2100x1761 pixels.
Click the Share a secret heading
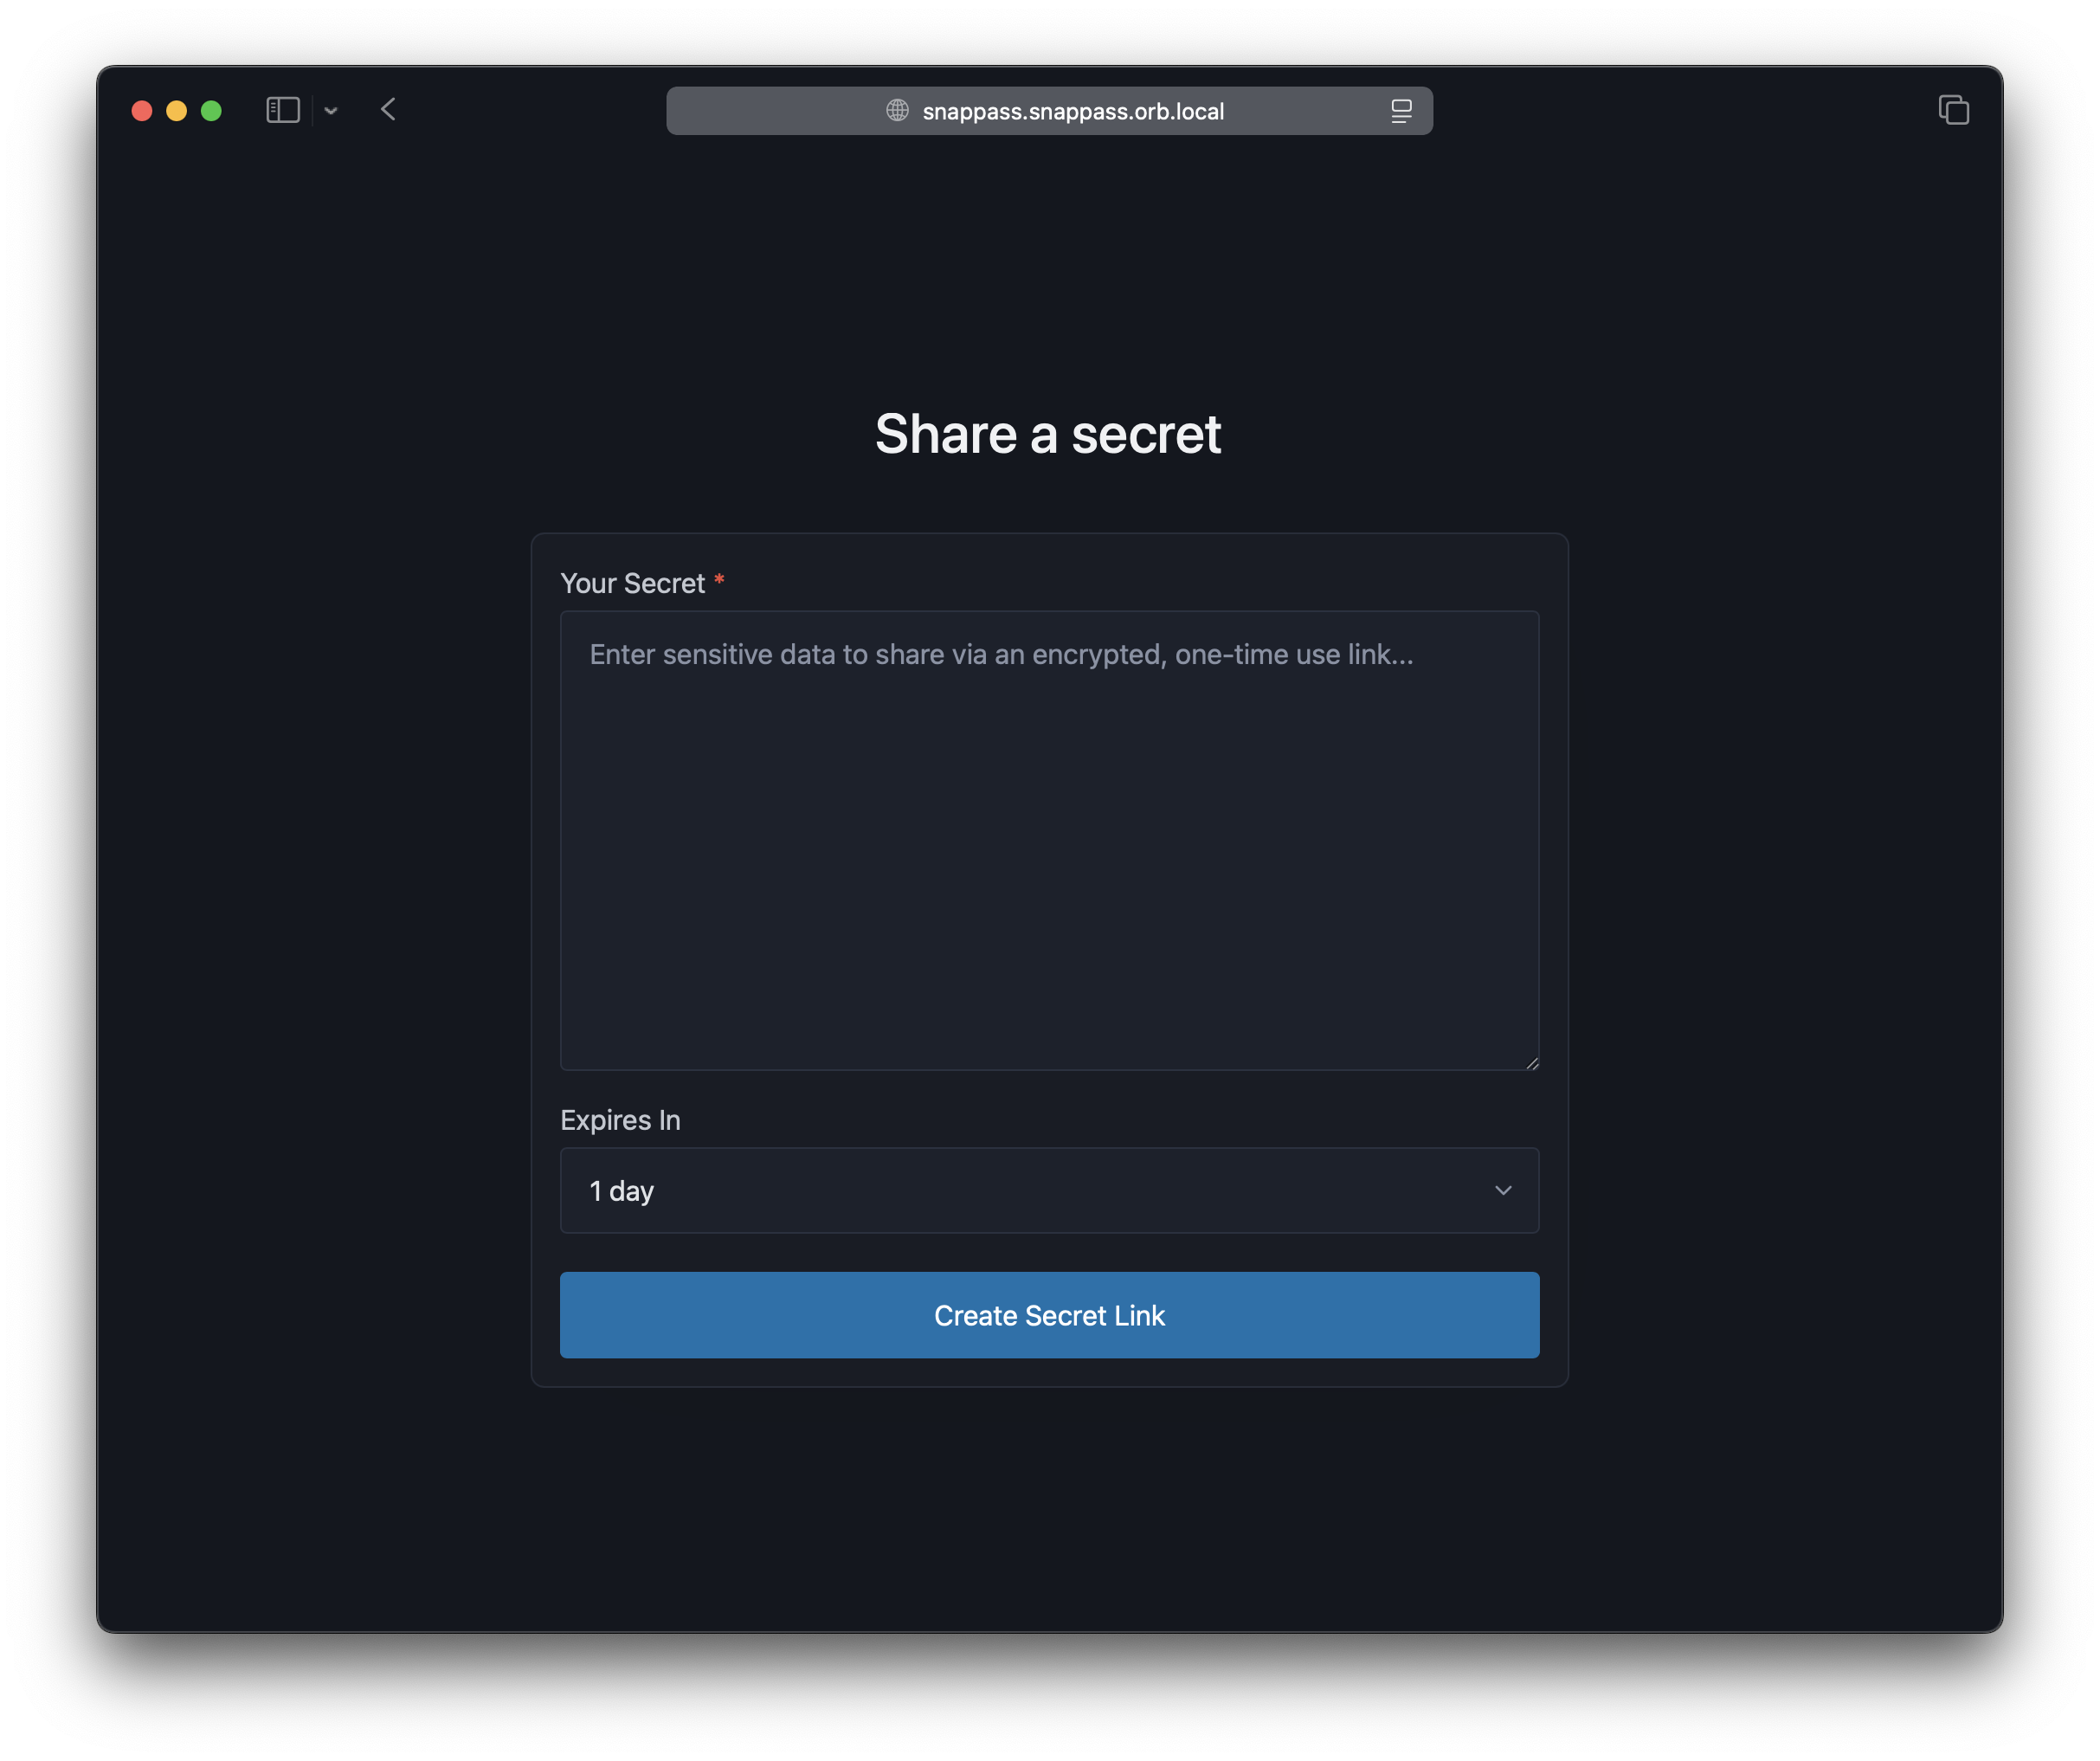click(x=1048, y=434)
